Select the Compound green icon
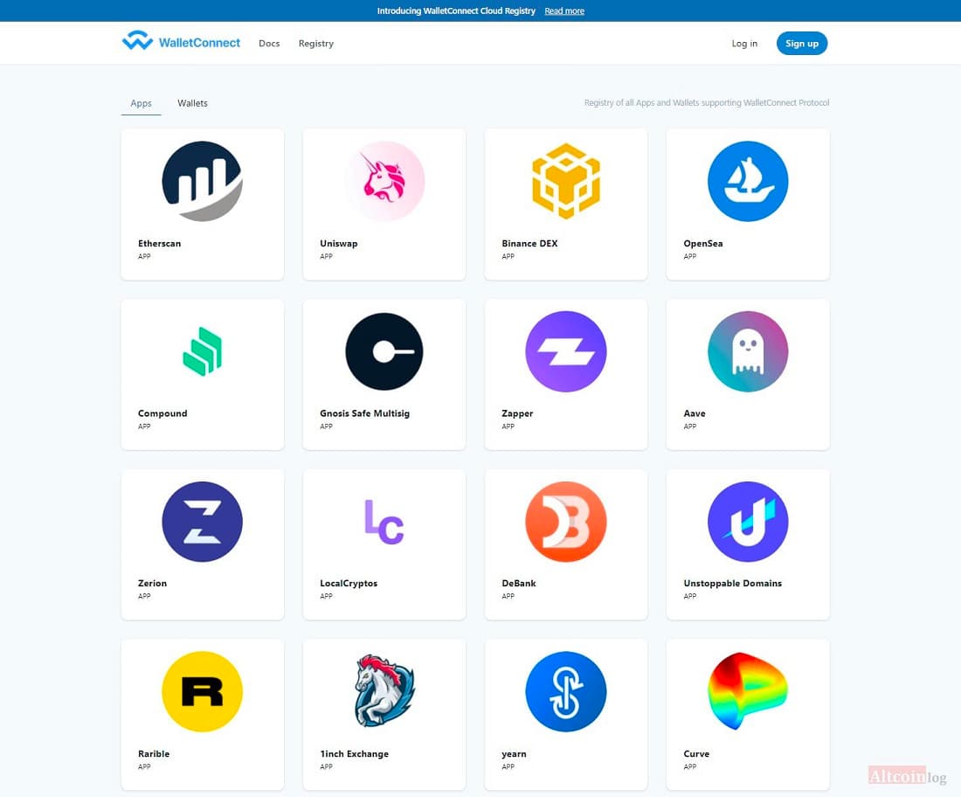The width and height of the screenshot is (961, 797). pyautogui.click(x=203, y=351)
